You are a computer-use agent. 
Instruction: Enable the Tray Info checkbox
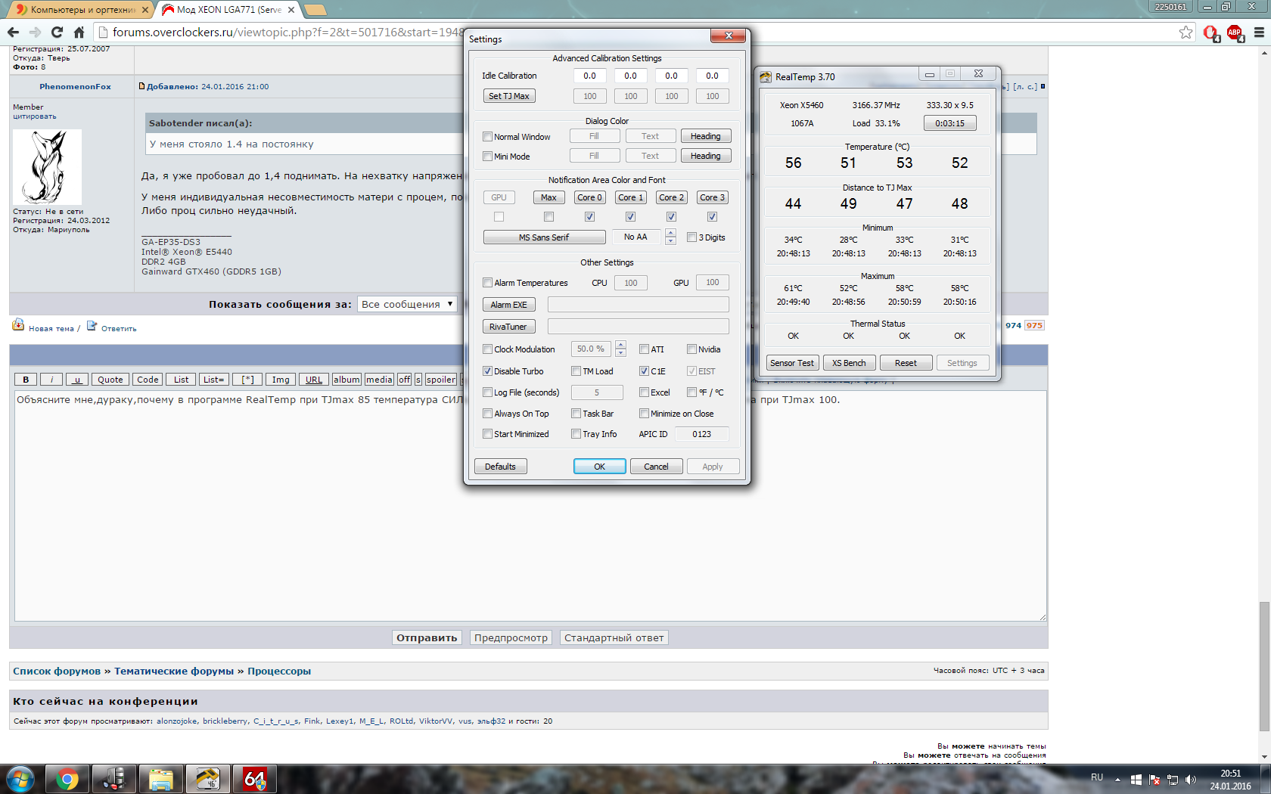click(576, 434)
